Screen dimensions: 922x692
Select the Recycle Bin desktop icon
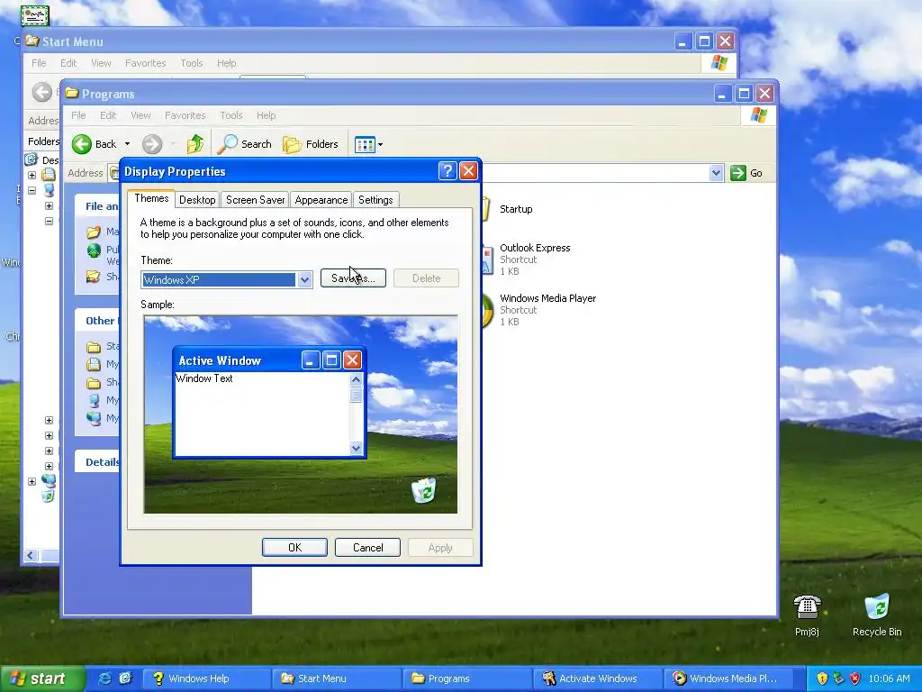point(877,615)
